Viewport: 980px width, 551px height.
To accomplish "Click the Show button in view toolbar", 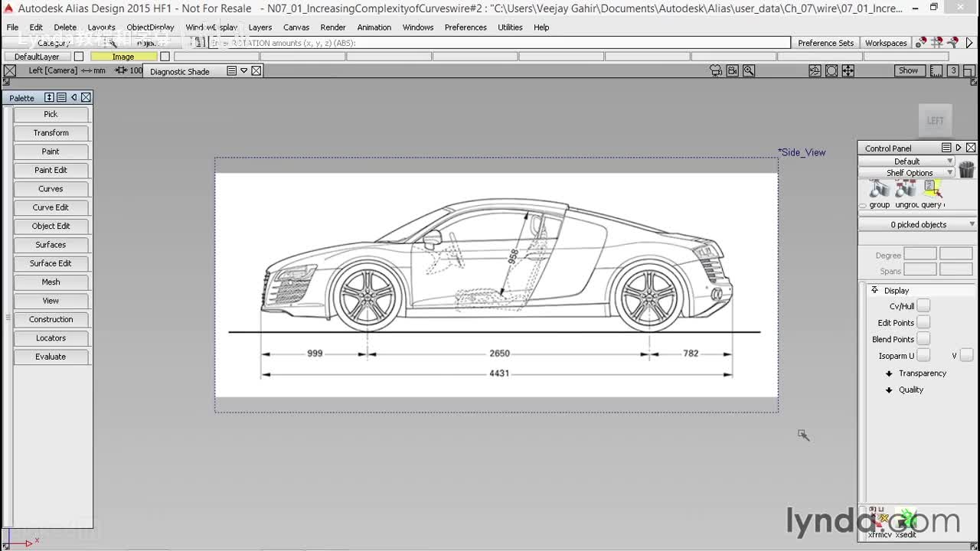I will coord(908,70).
